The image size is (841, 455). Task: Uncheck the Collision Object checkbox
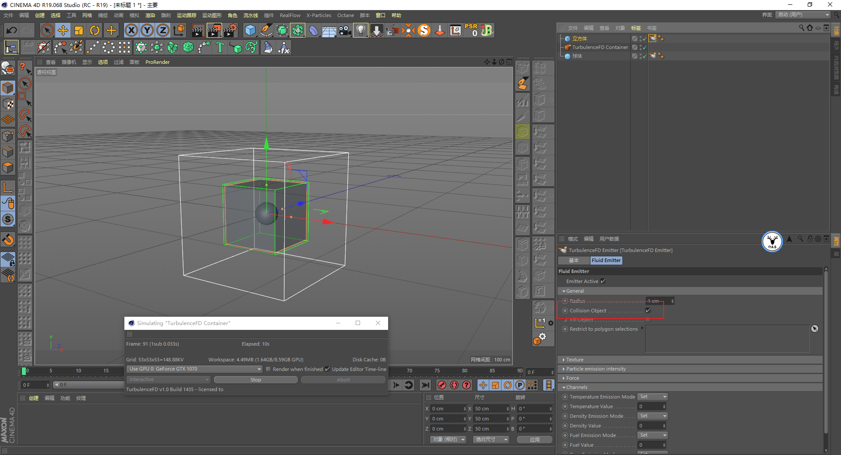[648, 311]
